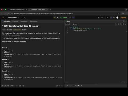This screenshot has width=128, height=96.
Task: Click on the bitwiseComplement function definition line
Action: click(x=86, y=29)
